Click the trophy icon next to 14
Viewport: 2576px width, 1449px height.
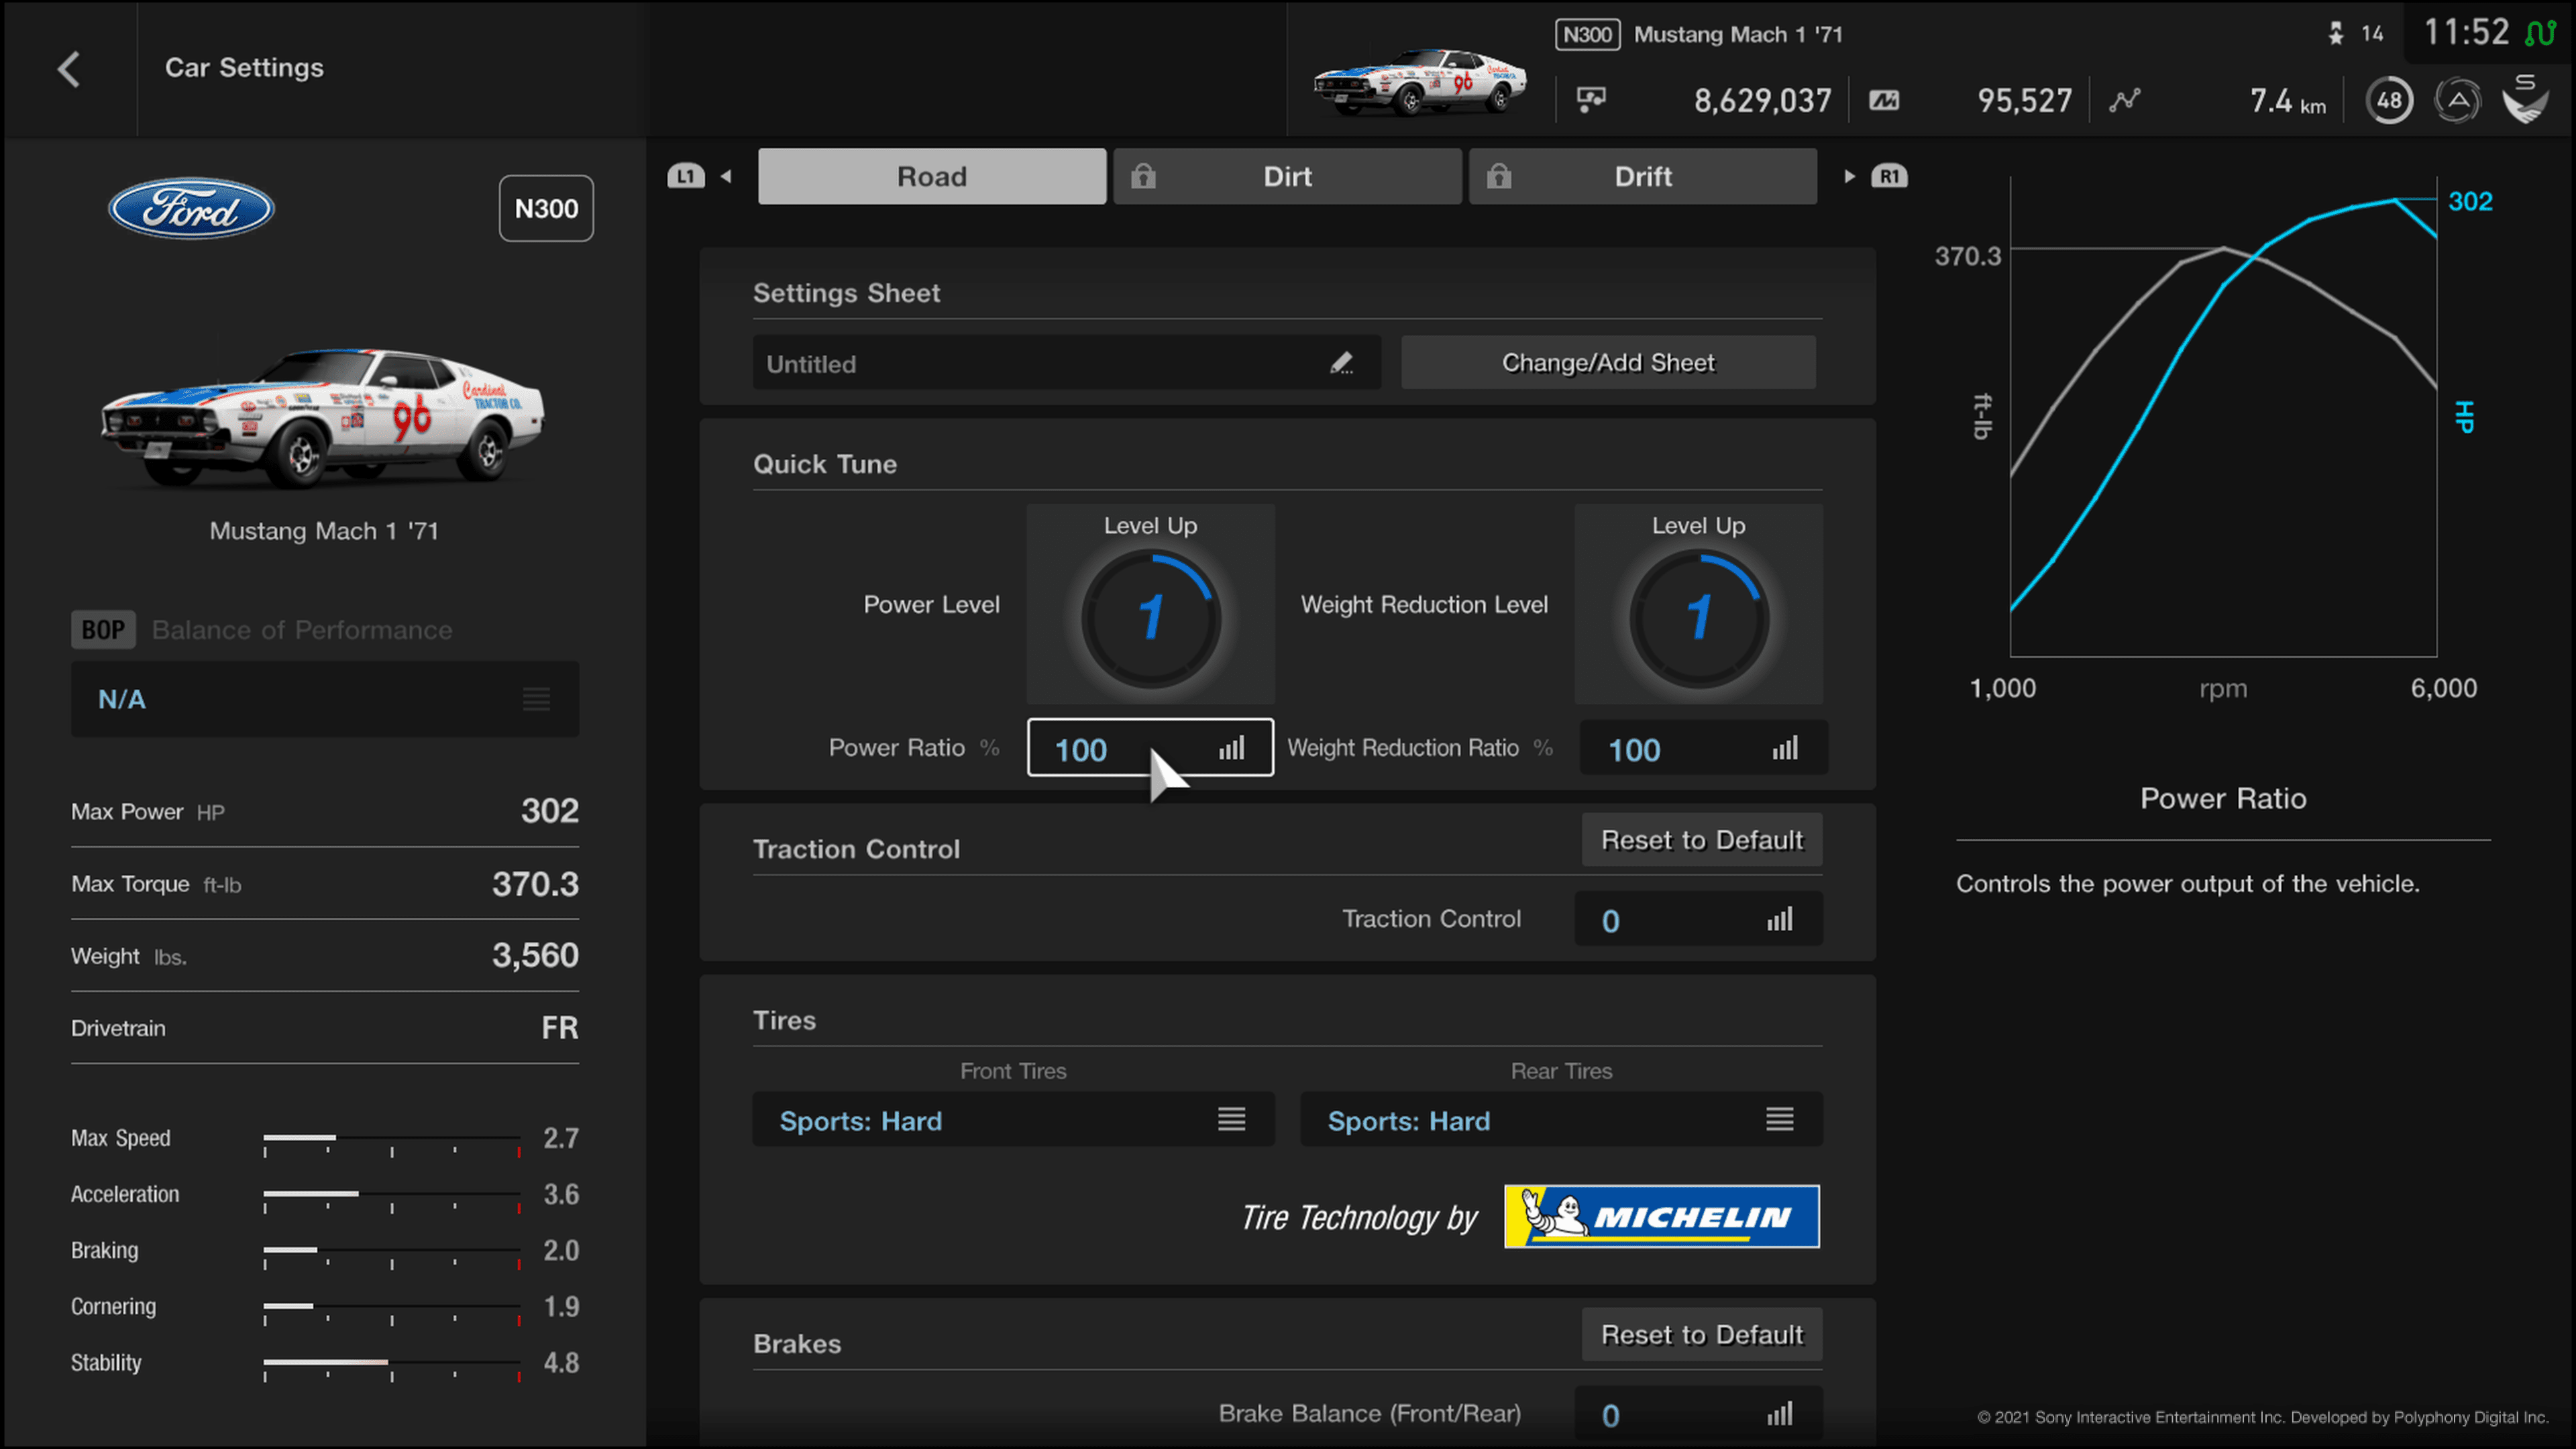(x=2335, y=34)
